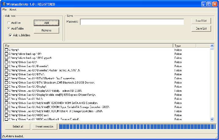This screenshot has width=219, height=140.
Task: Click the Folder type cell for HIDClass\ row
Action: [x=178, y=115]
